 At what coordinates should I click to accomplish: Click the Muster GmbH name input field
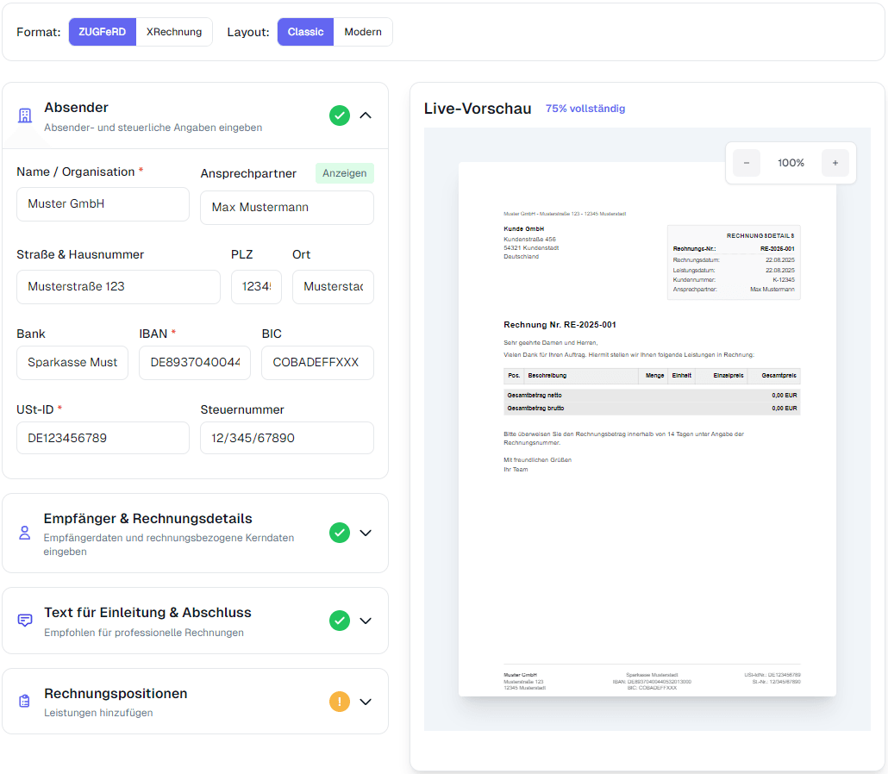102,204
